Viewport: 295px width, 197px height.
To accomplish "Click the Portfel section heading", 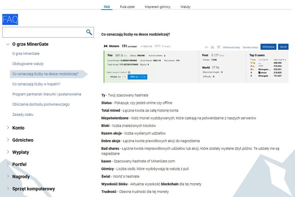I will tap(19, 164).
